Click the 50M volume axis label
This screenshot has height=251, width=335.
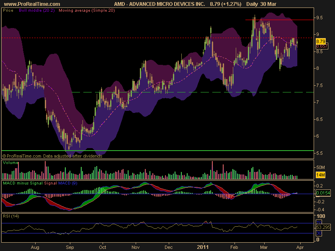(x=320, y=167)
